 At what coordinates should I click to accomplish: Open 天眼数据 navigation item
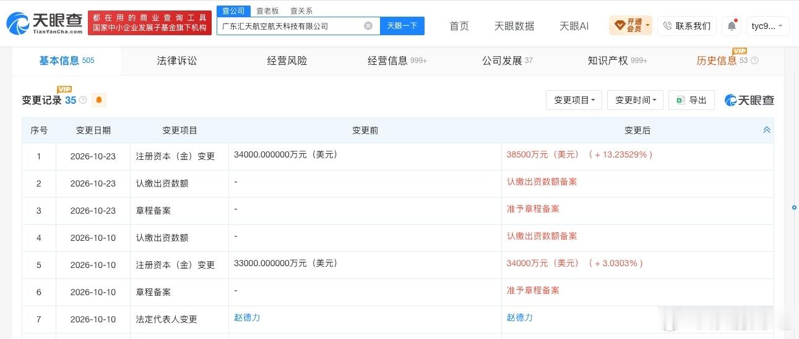514,26
